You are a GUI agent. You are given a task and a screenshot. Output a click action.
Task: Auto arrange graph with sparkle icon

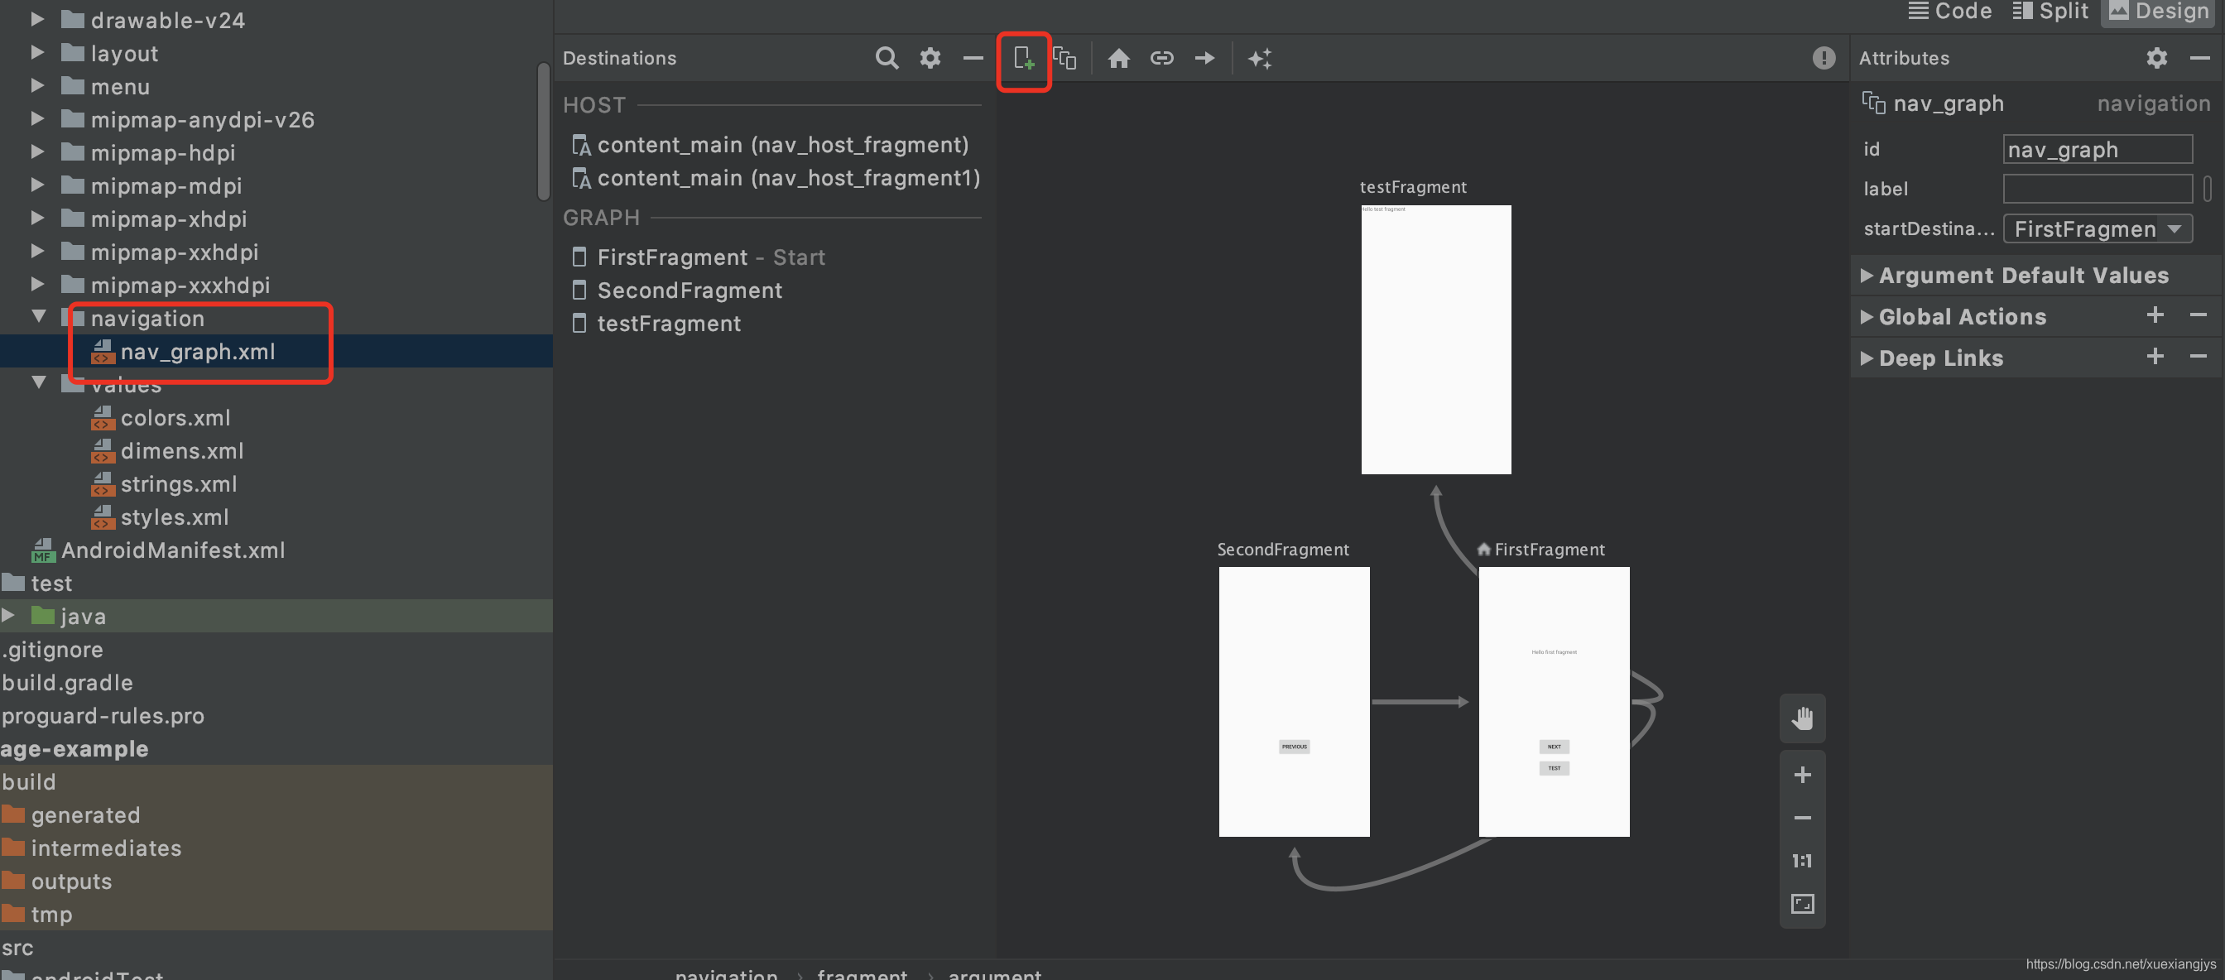click(x=1260, y=59)
